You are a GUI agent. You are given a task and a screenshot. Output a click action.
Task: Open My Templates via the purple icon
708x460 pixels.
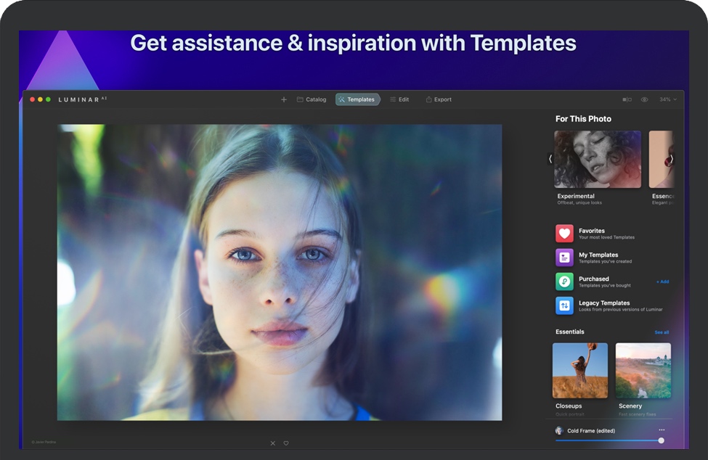coord(564,258)
